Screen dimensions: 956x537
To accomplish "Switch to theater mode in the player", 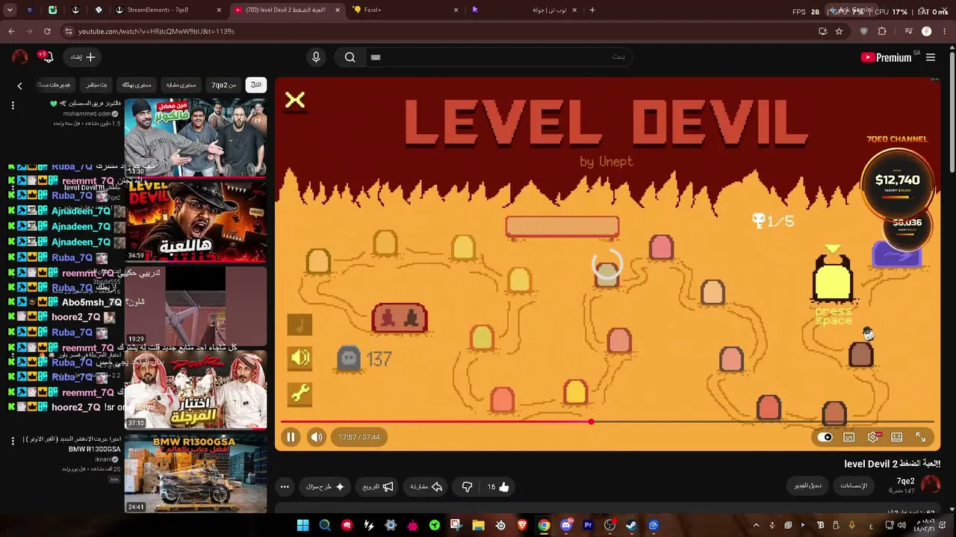I will [897, 437].
